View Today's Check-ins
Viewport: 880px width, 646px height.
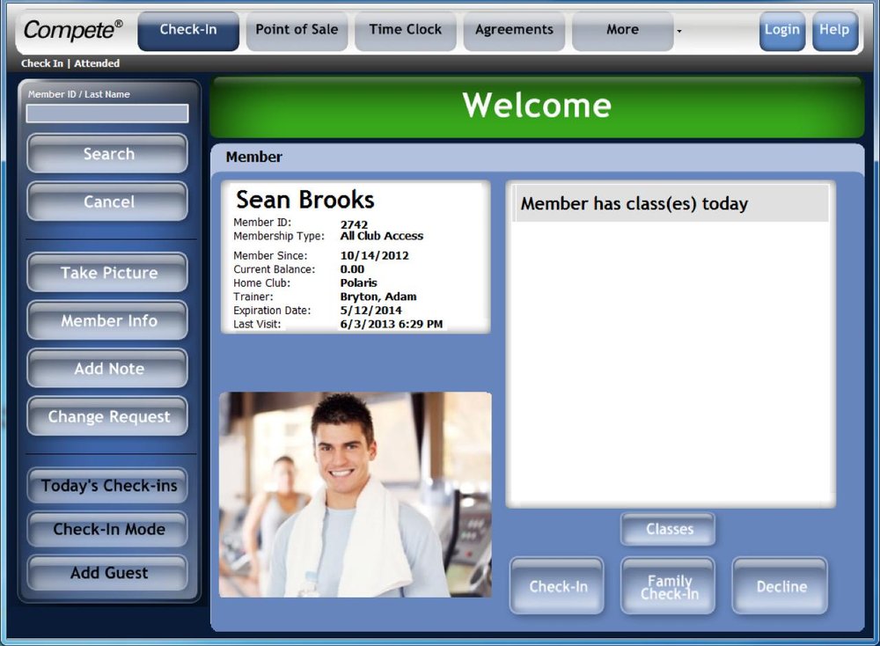[x=107, y=486]
